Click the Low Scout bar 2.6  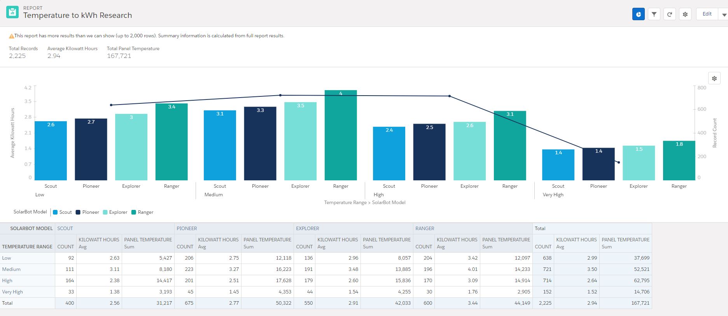51,151
